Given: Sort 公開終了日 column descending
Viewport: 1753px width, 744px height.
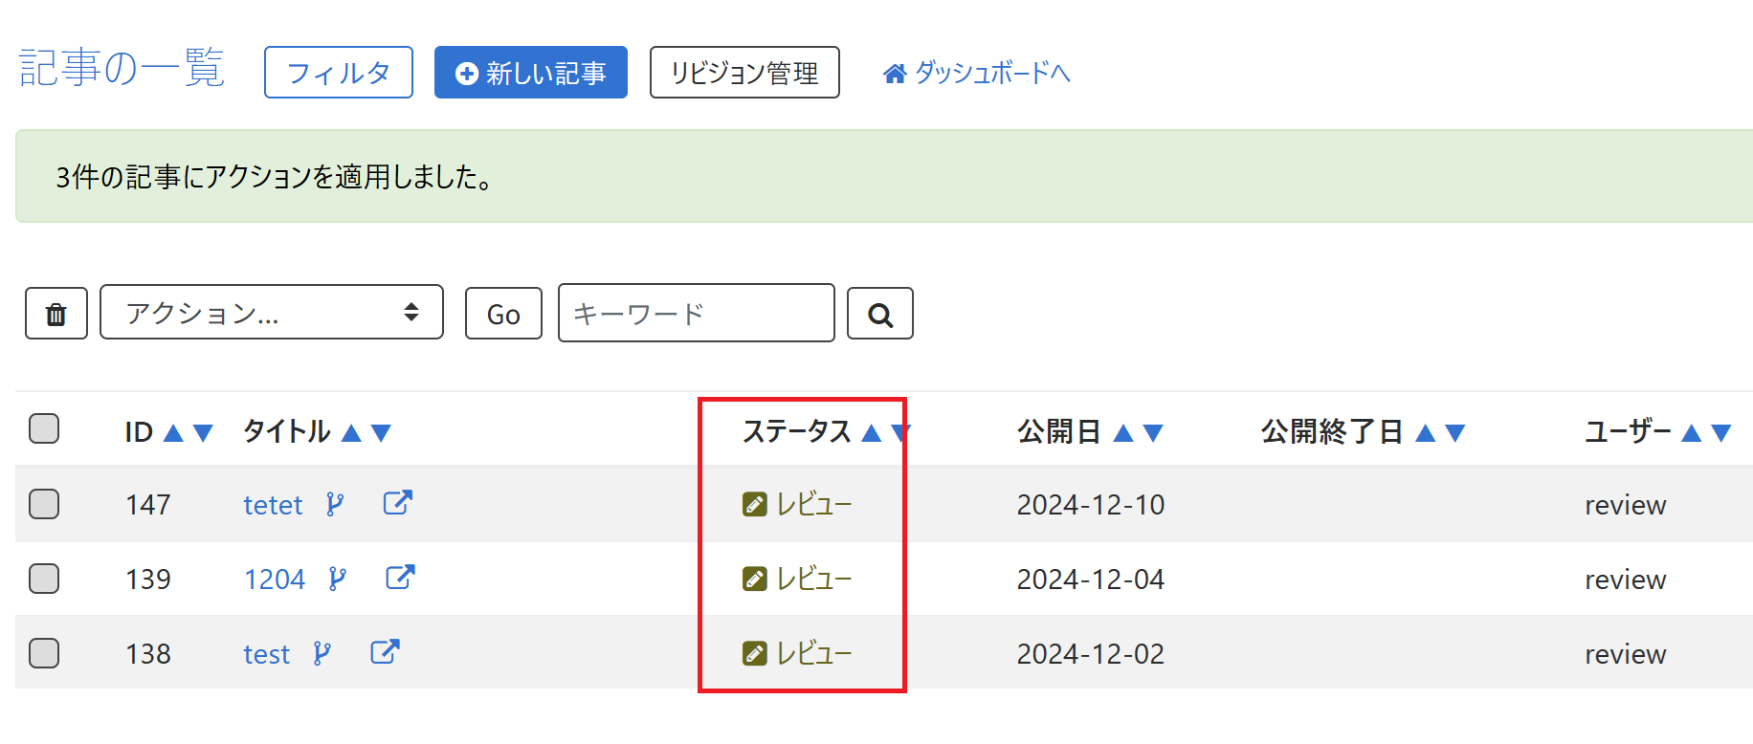Looking at the screenshot, I should coord(1454,433).
